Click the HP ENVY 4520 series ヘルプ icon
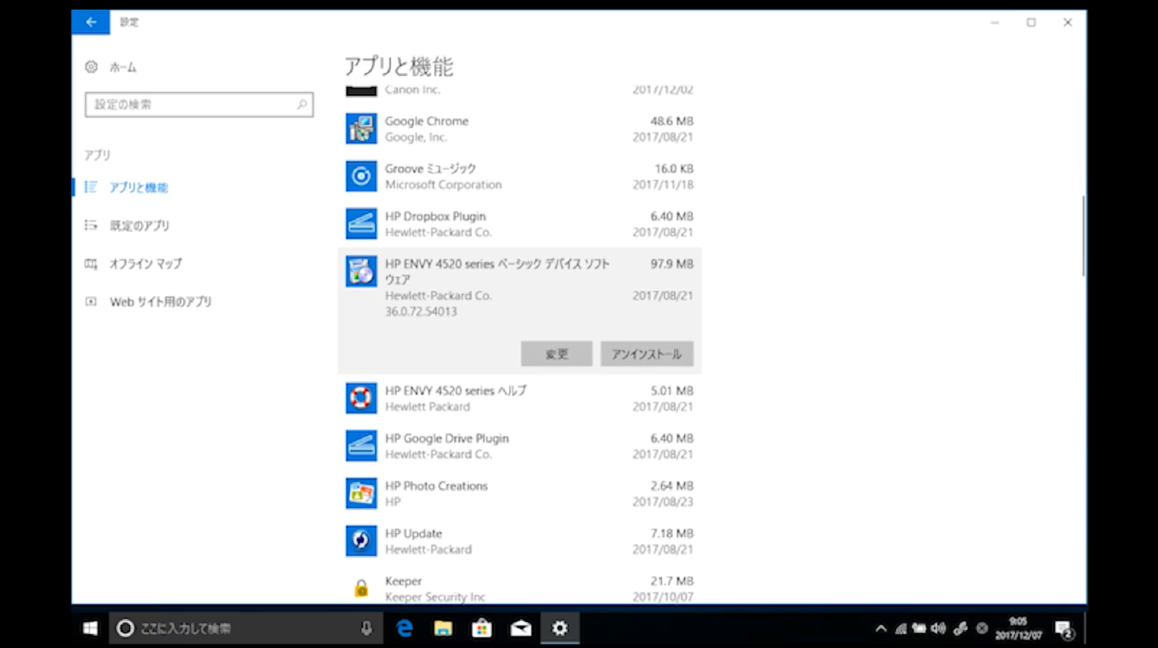This screenshot has height=648, width=1158. (x=360, y=398)
